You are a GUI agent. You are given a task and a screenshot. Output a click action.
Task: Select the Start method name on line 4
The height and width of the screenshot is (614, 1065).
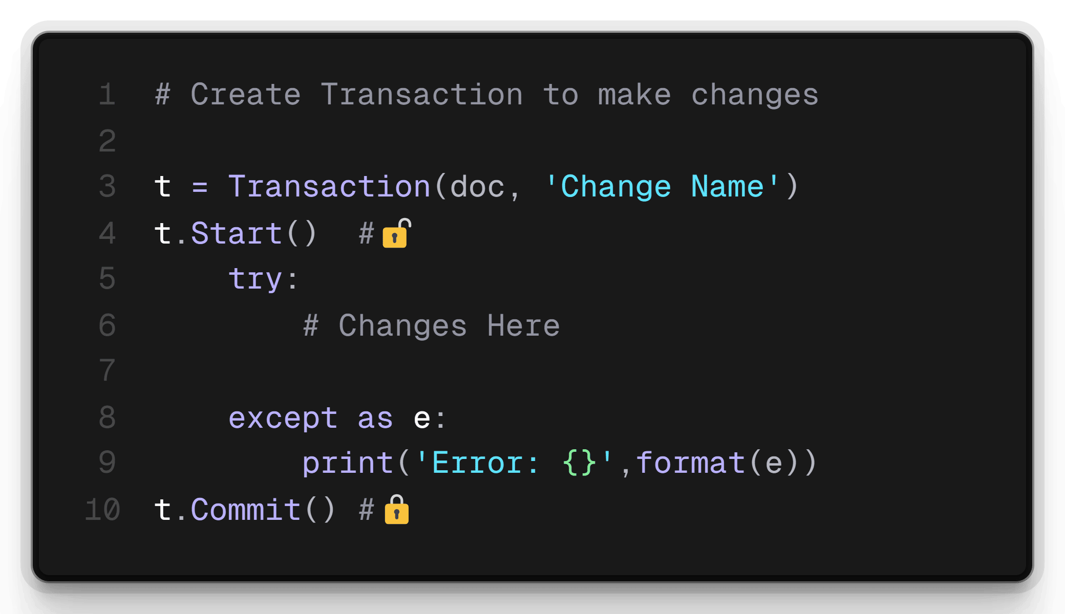[x=237, y=234]
